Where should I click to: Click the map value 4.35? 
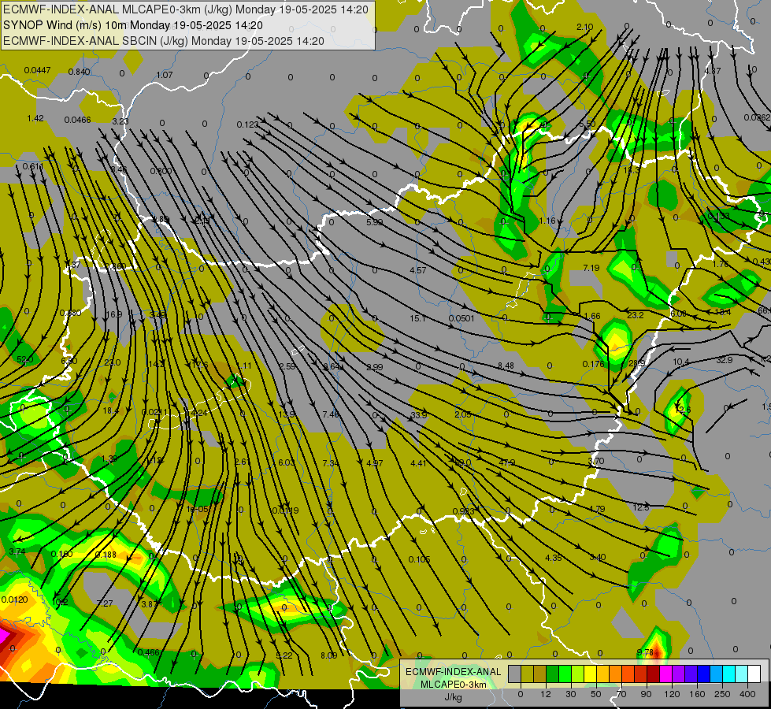point(553,558)
